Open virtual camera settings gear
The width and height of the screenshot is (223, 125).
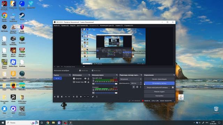[x=173, y=87]
